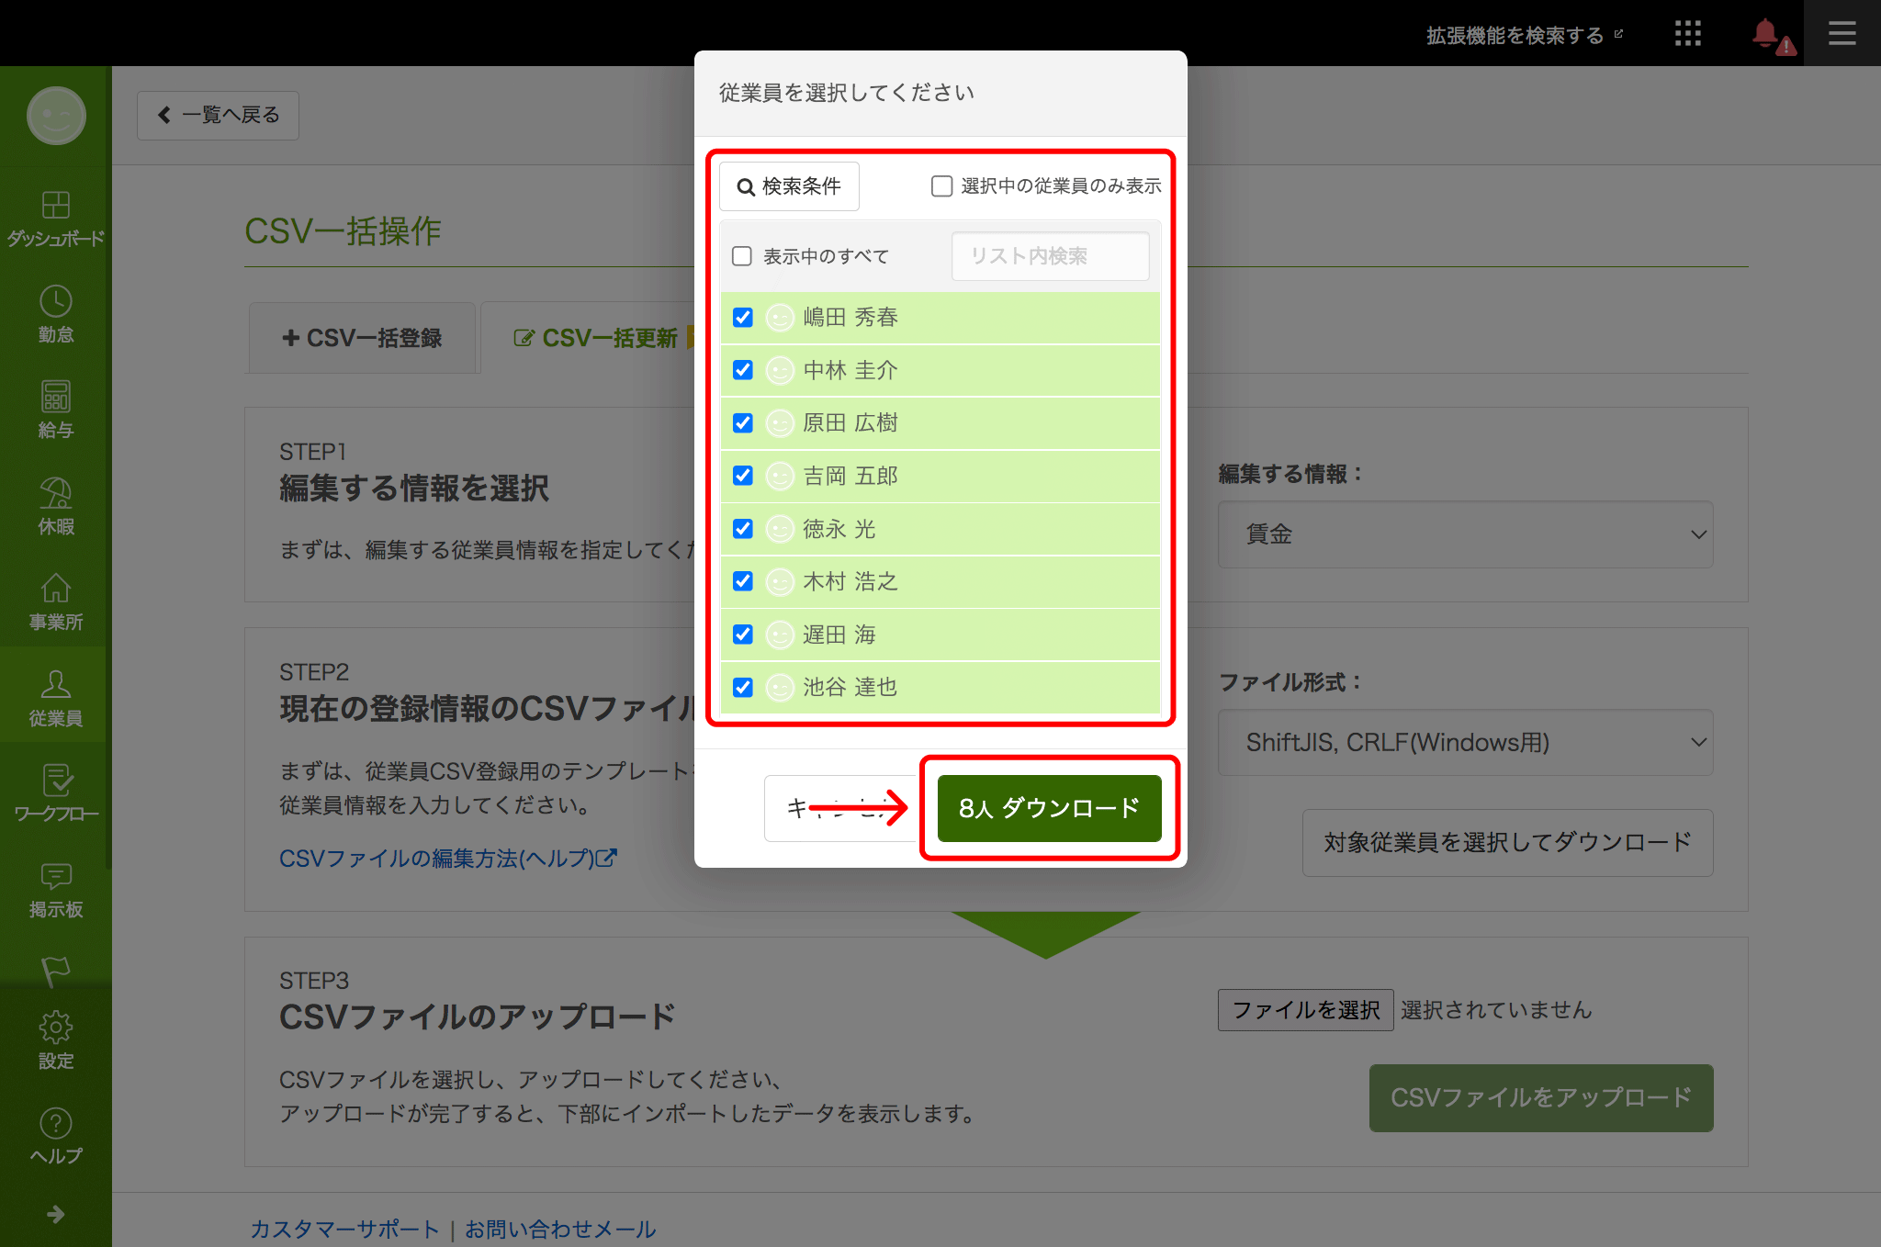
Task: Click the avatar icon beside 嶋田 秀春
Action: (780, 318)
